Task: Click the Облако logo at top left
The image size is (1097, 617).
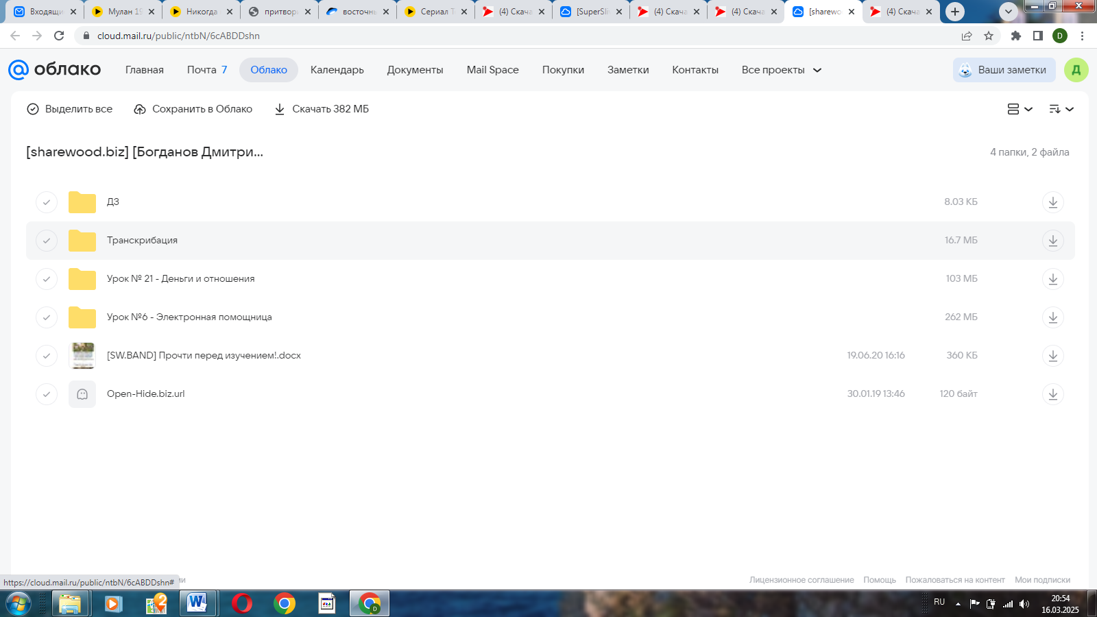Action: 55,69
